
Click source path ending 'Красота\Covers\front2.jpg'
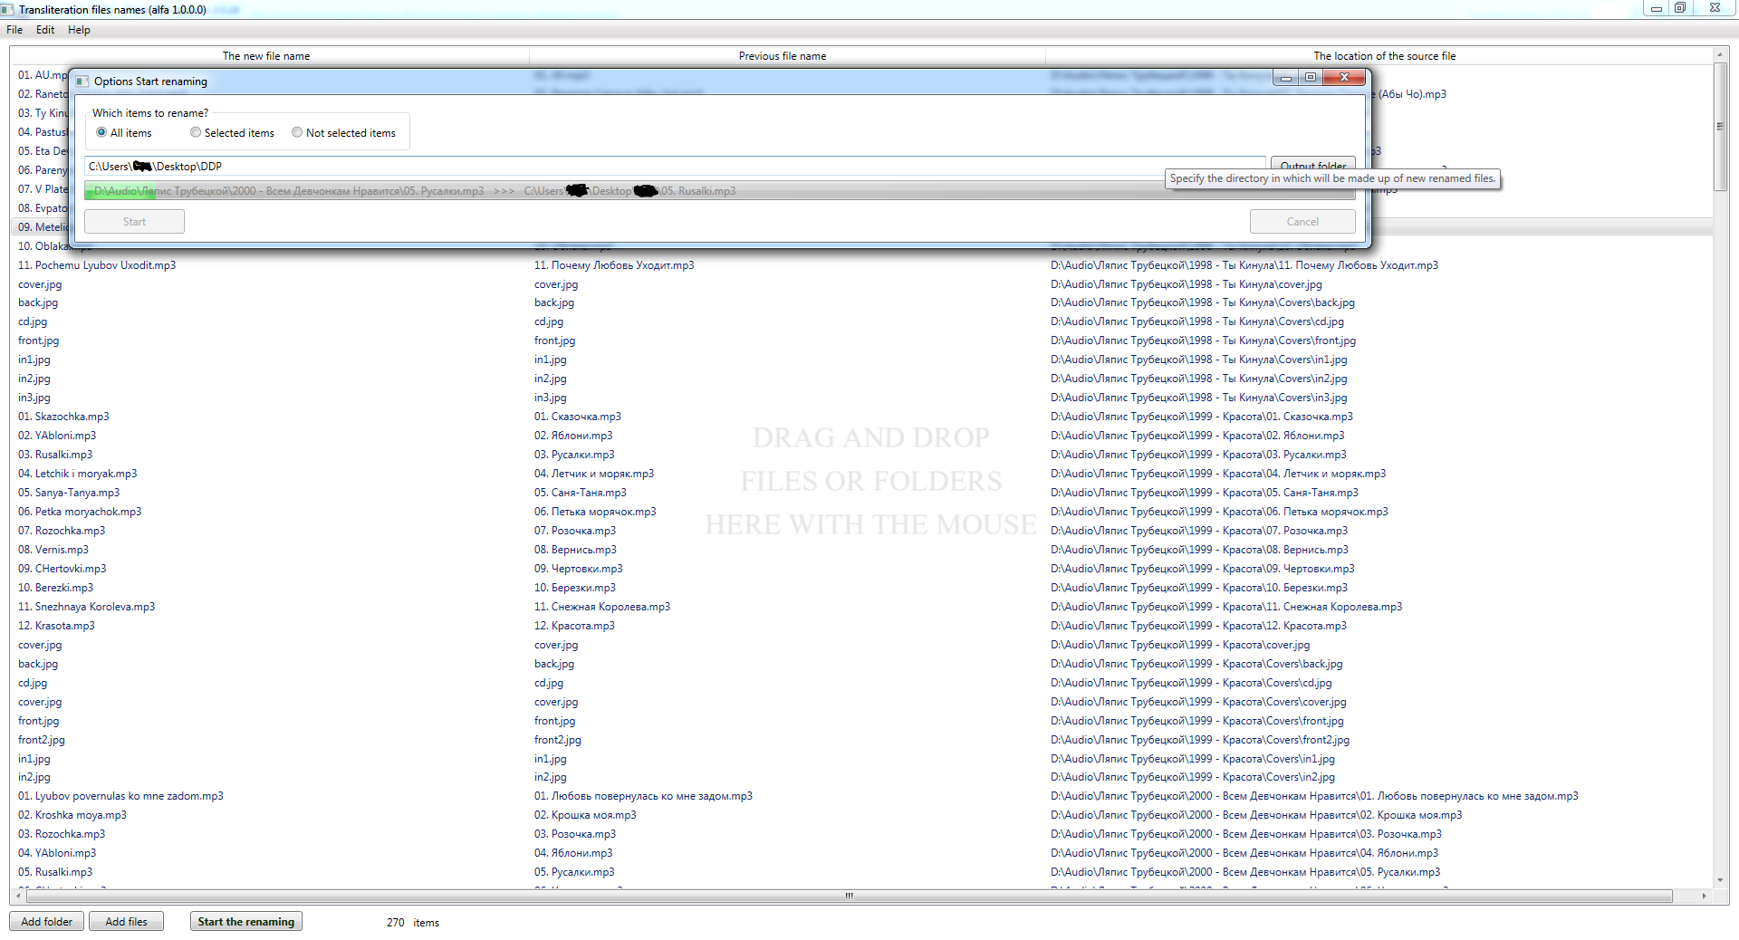[x=1200, y=740]
